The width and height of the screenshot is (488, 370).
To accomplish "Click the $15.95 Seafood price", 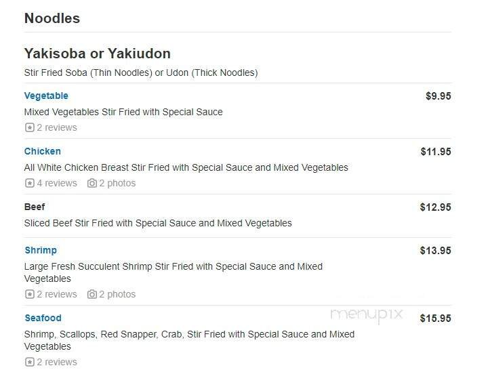I will pos(435,318).
